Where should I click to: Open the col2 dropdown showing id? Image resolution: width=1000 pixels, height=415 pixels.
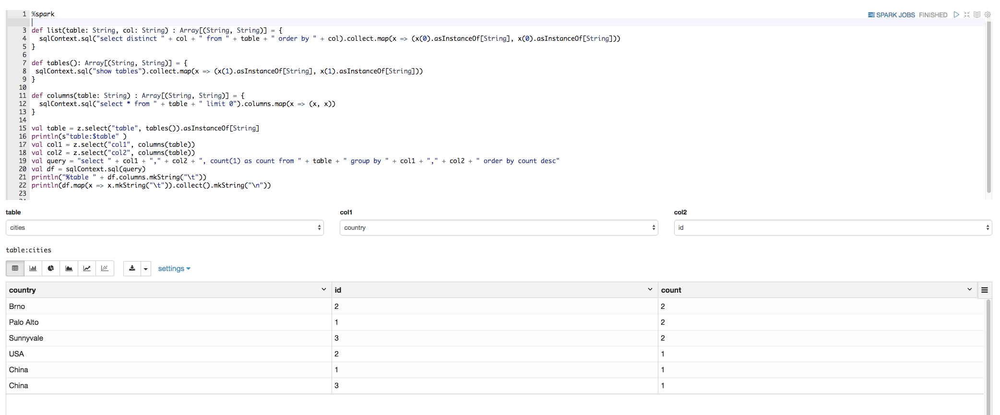[x=833, y=227]
